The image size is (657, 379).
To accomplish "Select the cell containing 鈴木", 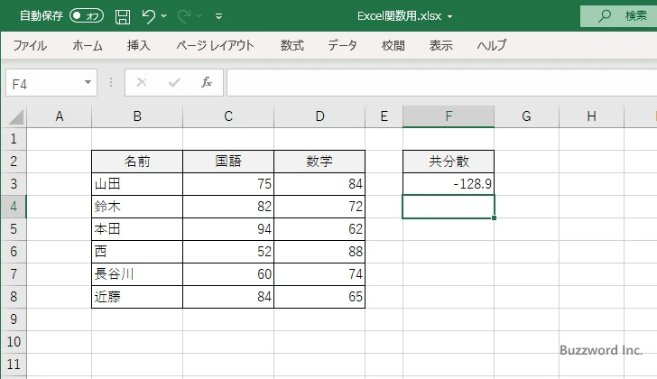I will tap(137, 207).
